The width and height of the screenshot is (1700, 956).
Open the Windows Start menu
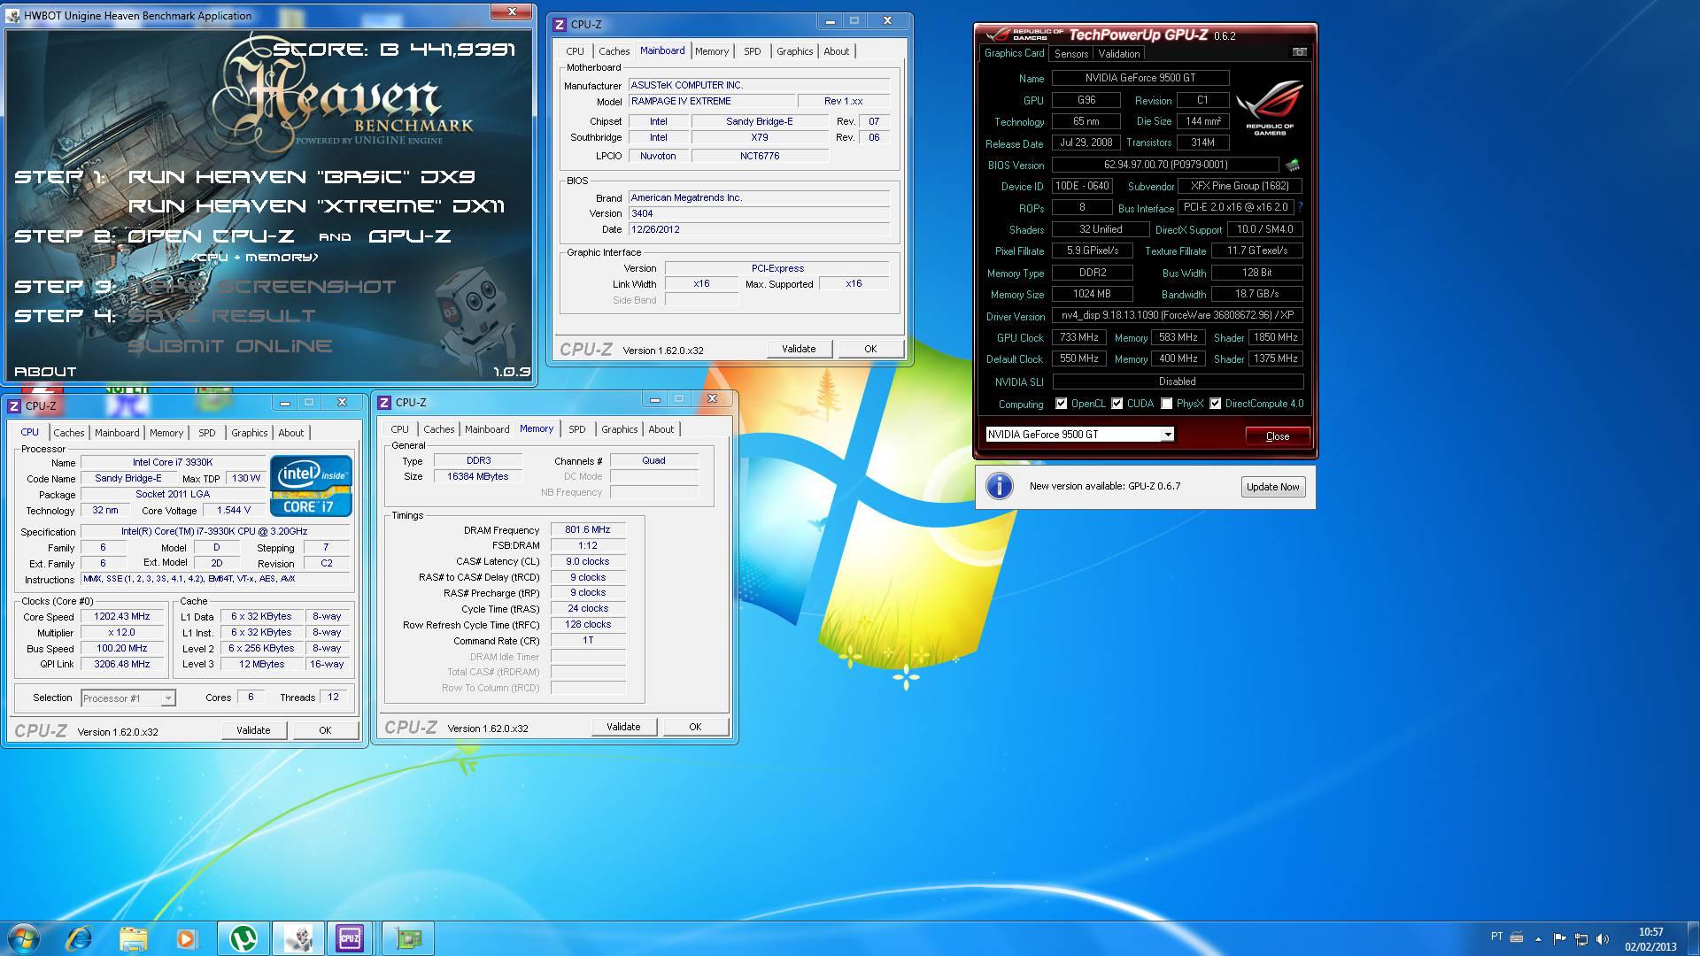coord(23,937)
